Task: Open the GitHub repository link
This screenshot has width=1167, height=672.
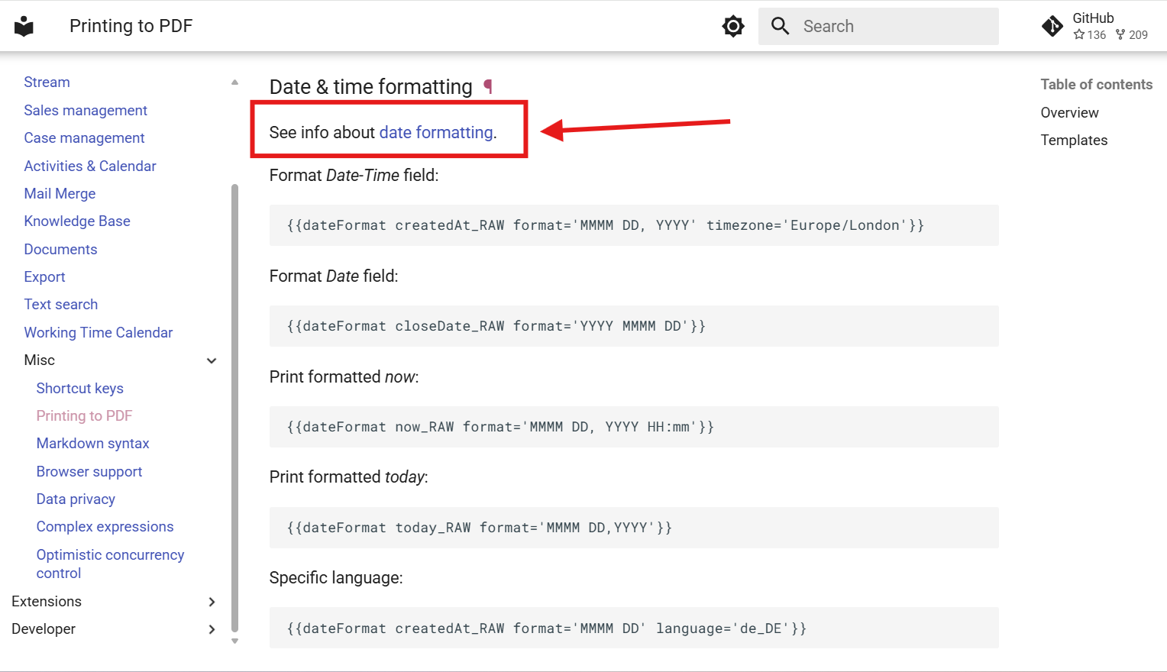Action: click(1095, 26)
